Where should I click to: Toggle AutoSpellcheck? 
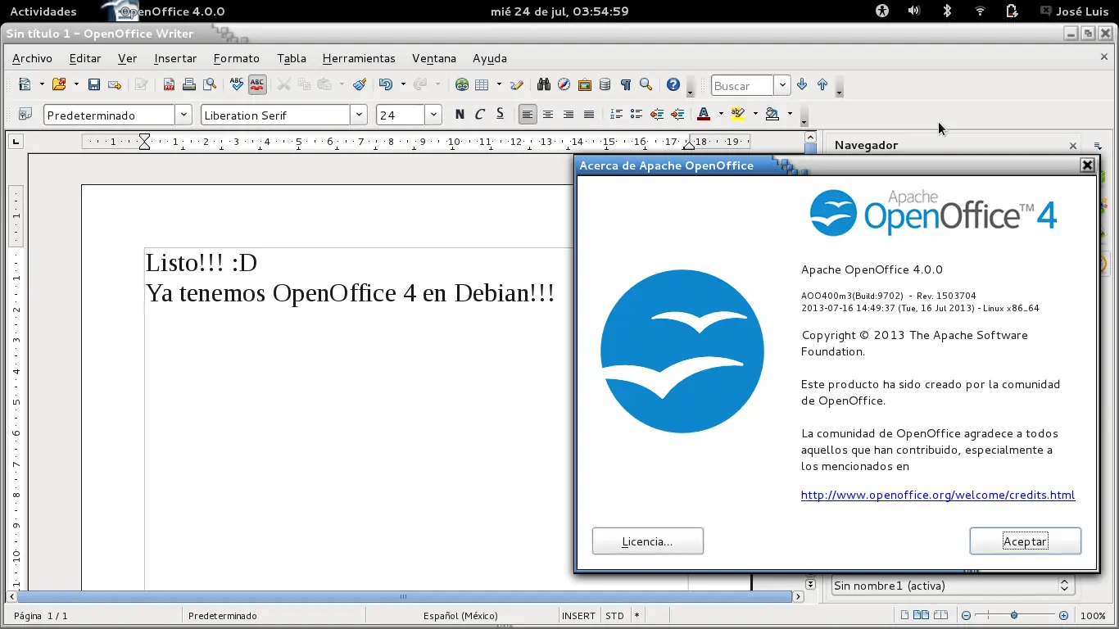(x=257, y=84)
